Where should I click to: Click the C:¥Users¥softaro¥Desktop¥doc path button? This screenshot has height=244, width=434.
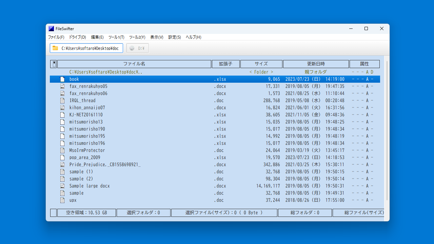(86, 48)
